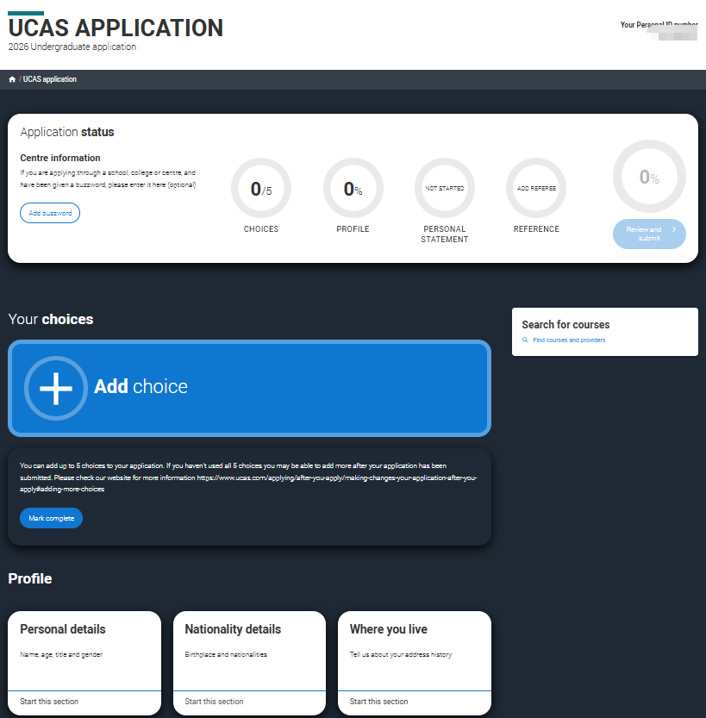Click the Centre information heading

point(60,158)
